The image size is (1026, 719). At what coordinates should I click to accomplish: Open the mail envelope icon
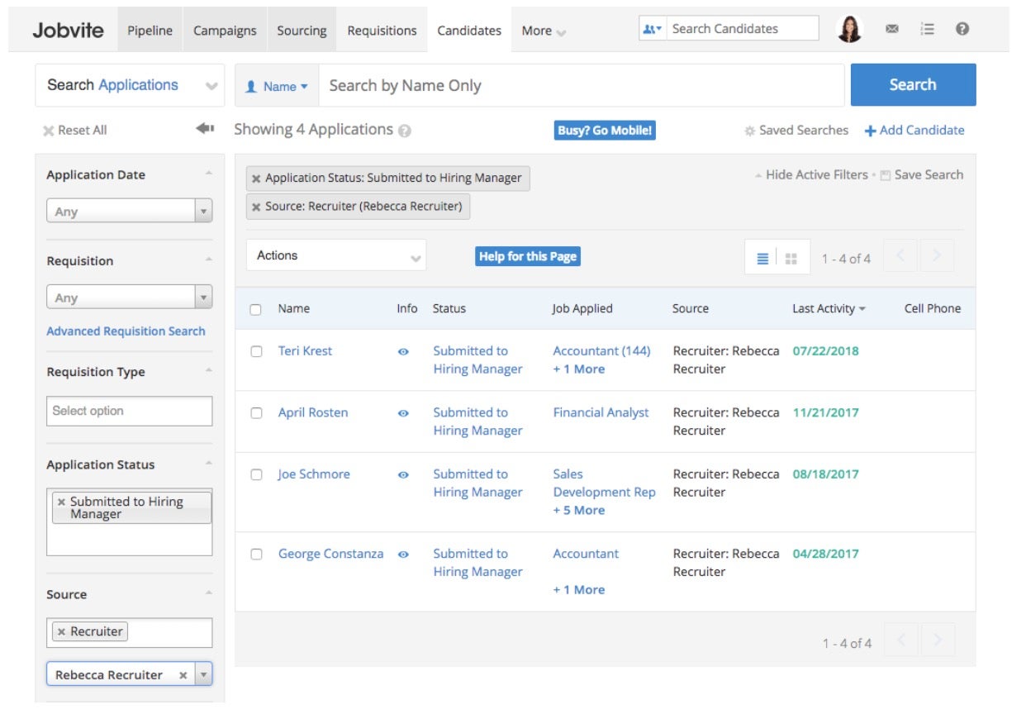(x=892, y=29)
